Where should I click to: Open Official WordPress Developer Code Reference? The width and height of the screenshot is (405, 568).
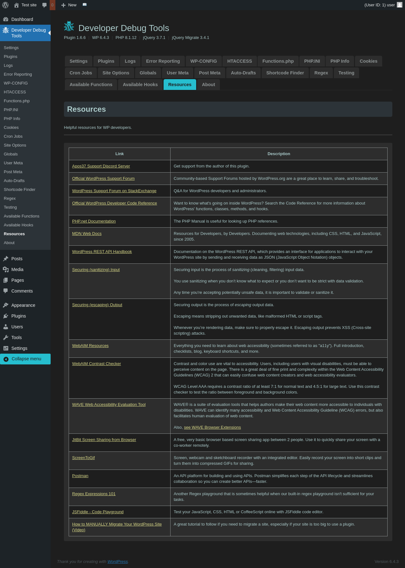point(115,203)
